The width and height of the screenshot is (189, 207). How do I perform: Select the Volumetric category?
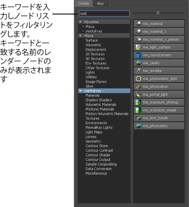pos(93,45)
